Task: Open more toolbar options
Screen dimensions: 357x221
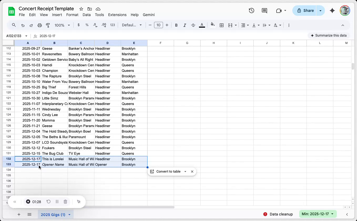Action: click(x=289, y=25)
